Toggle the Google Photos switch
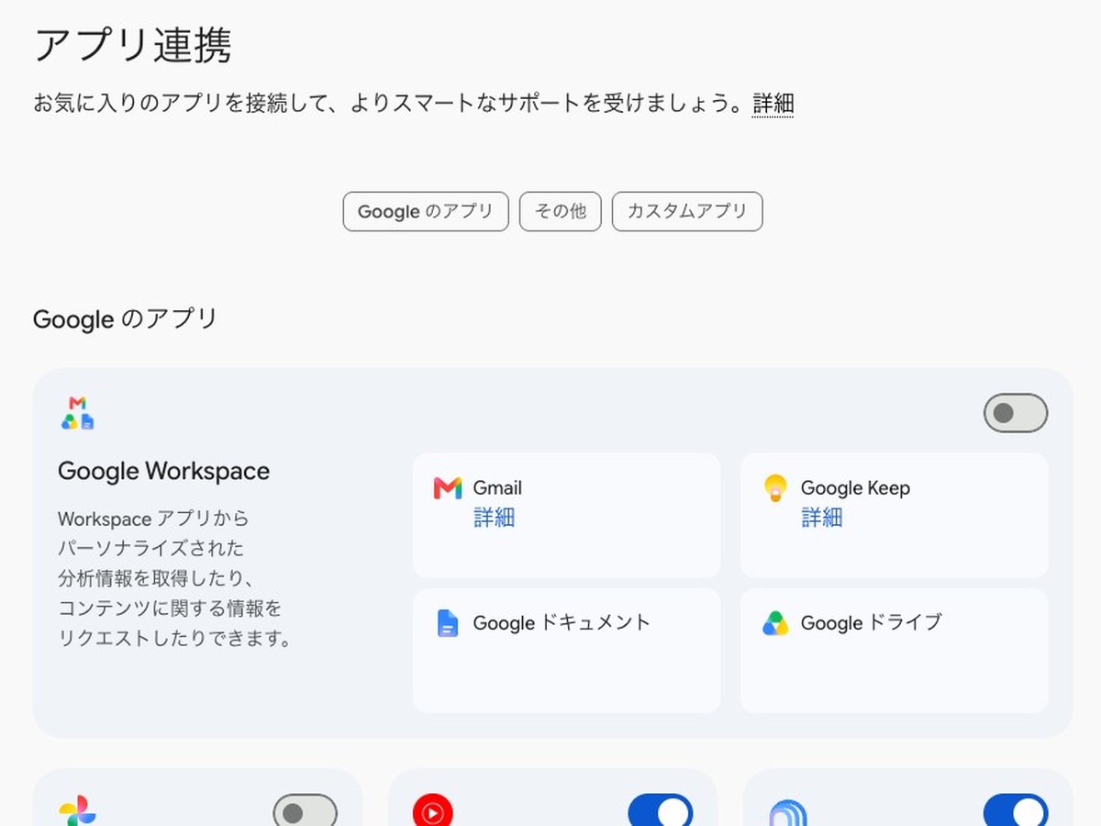 [305, 810]
